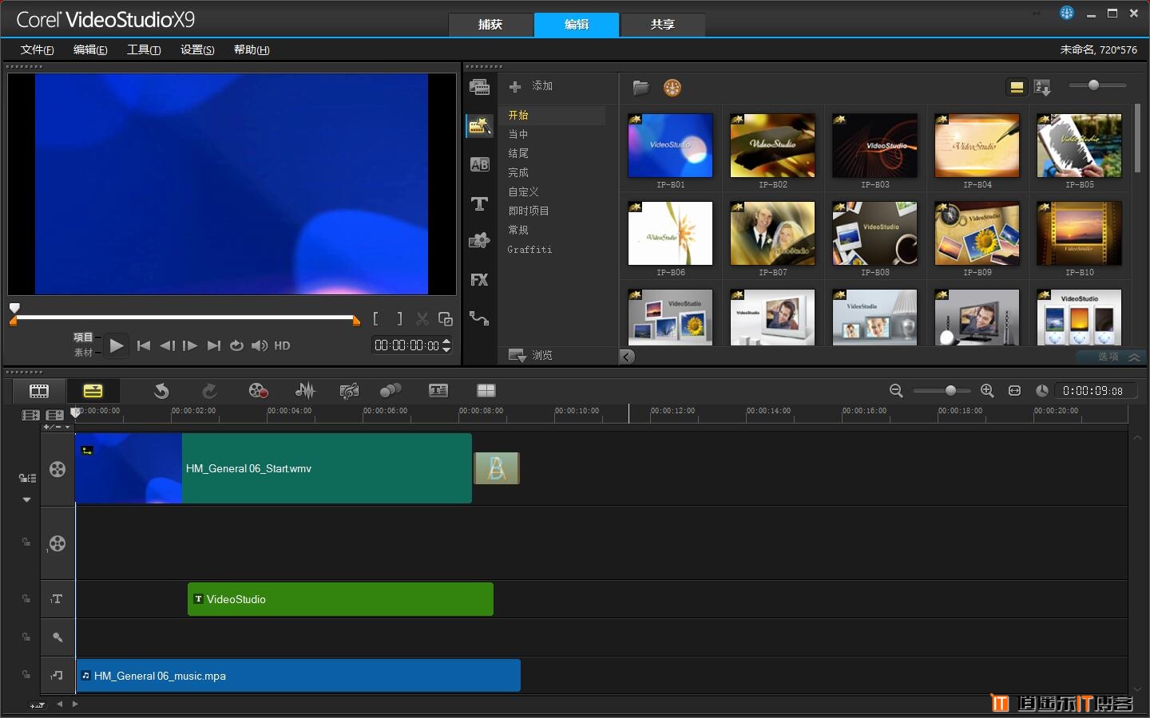Adjust the timeline zoom slider
Viewport: 1150px width, 718px height.
pos(950,391)
